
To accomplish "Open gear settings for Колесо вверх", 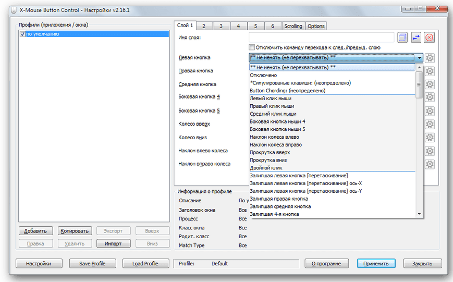I will click(430, 124).
